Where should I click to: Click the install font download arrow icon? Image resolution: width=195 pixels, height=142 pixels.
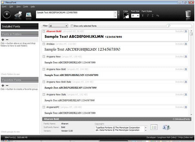[7, 14]
